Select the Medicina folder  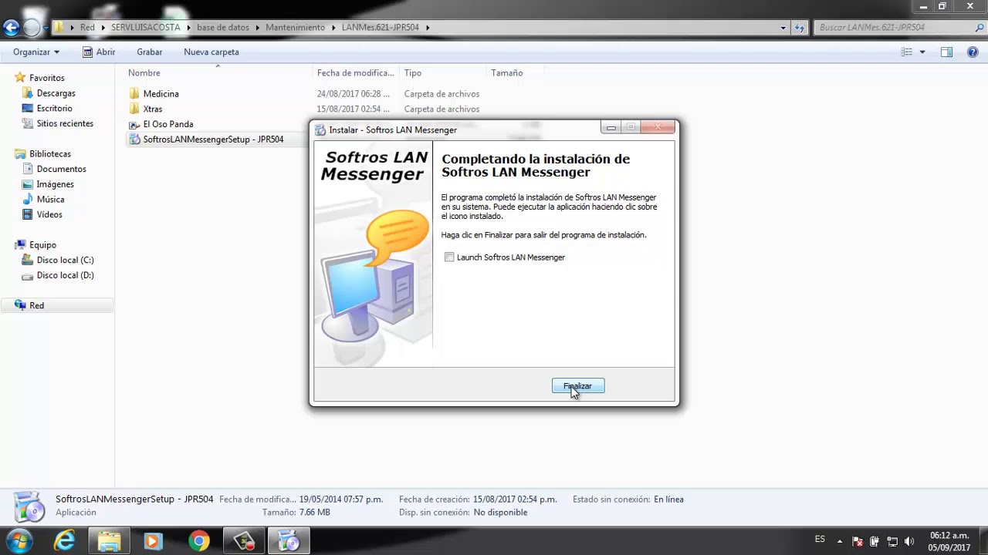click(161, 93)
